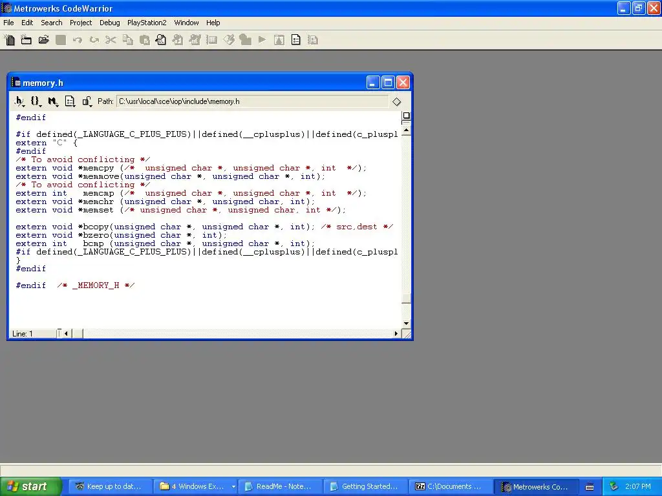Screen dimensions: 662x496
Task: Open the document settings popup icon
Action: point(70,101)
